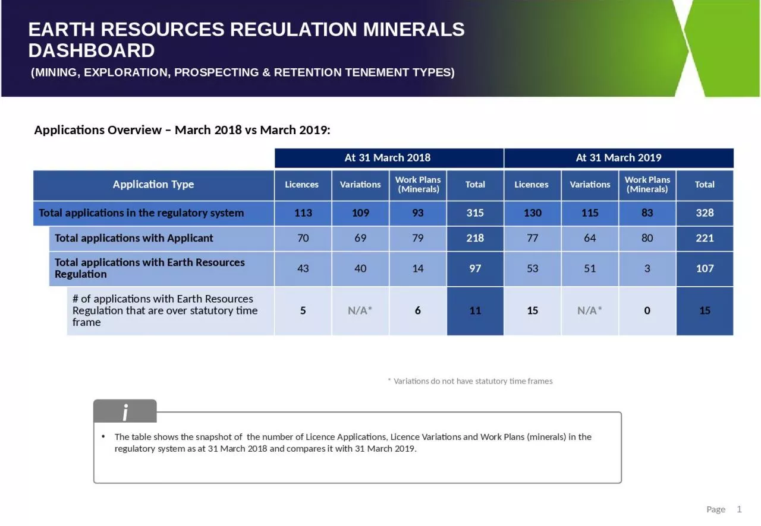Click 'Licences' header under At 31 March 2019
761x526 pixels.
tap(532, 185)
